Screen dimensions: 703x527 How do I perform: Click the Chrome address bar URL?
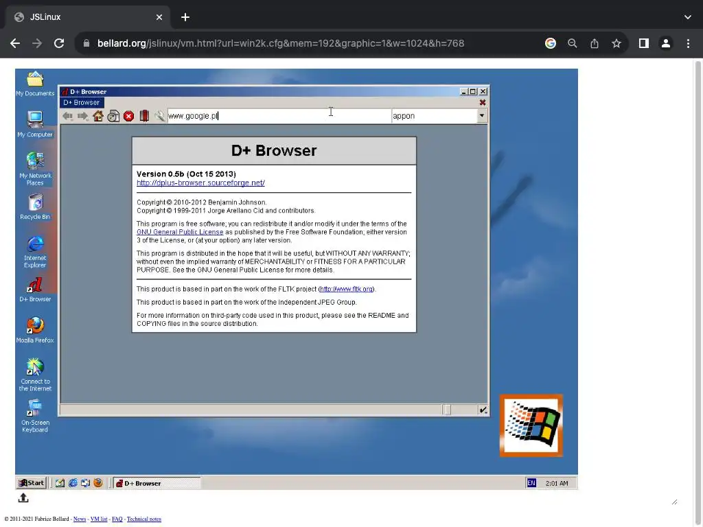click(281, 43)
